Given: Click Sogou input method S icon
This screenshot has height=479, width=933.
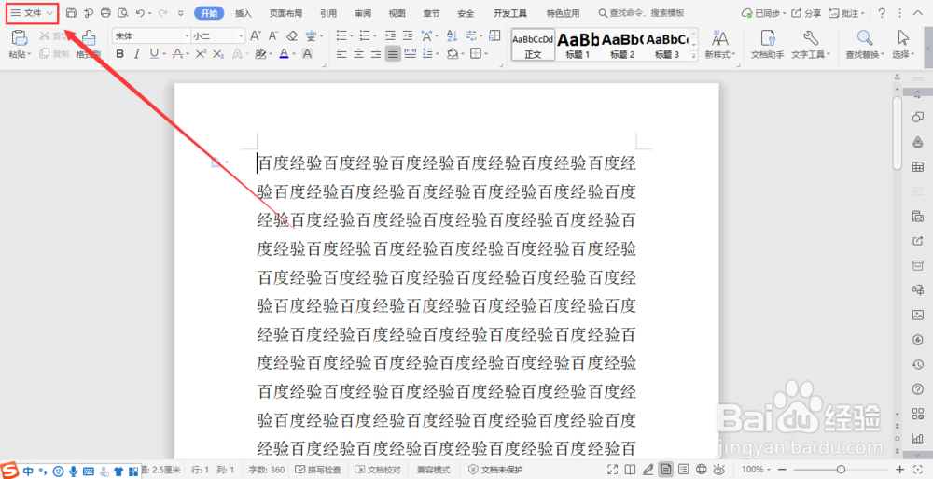Looking at the screenshot, I should click(x=9, y=471).
